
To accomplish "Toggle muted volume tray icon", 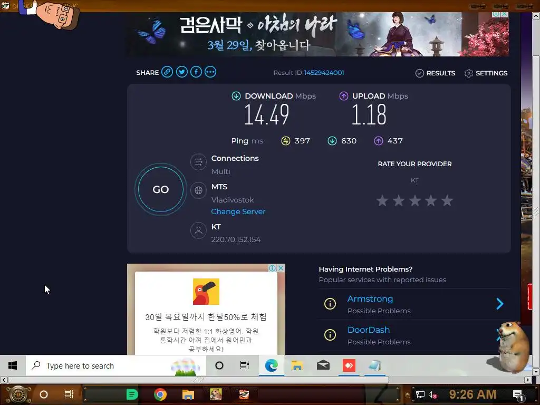I will 432,394.
